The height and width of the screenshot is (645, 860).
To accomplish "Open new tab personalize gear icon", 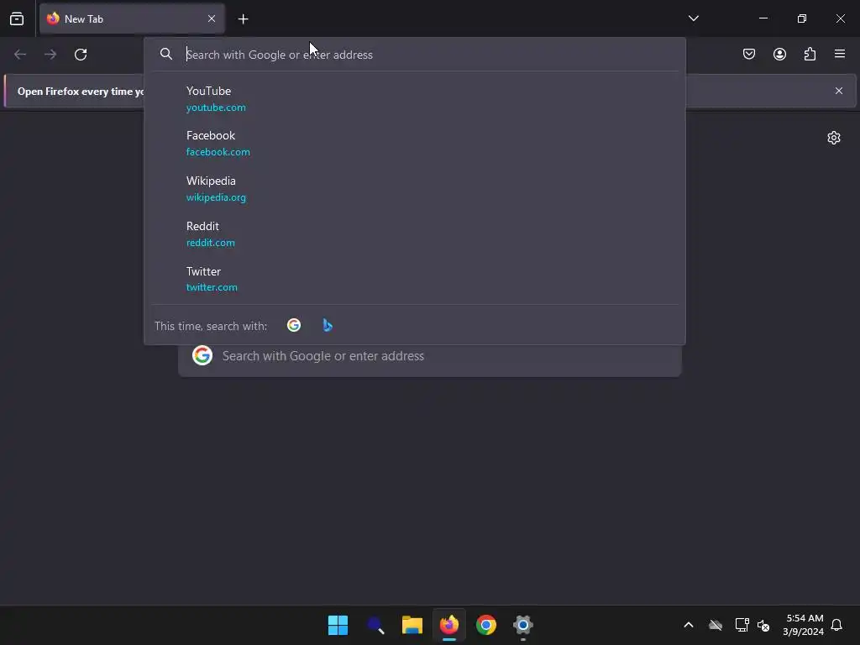I will click(834, 138).
